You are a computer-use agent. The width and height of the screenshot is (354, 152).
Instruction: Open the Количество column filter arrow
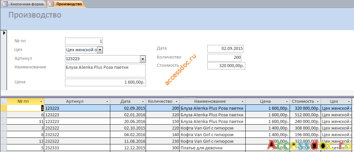click(177, 102)
